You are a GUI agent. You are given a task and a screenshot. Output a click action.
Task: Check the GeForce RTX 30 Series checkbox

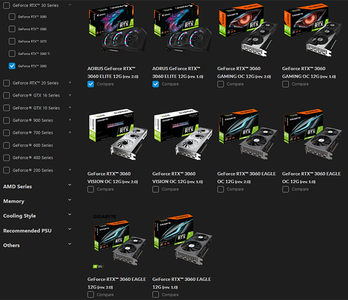(x=6, y=5)
